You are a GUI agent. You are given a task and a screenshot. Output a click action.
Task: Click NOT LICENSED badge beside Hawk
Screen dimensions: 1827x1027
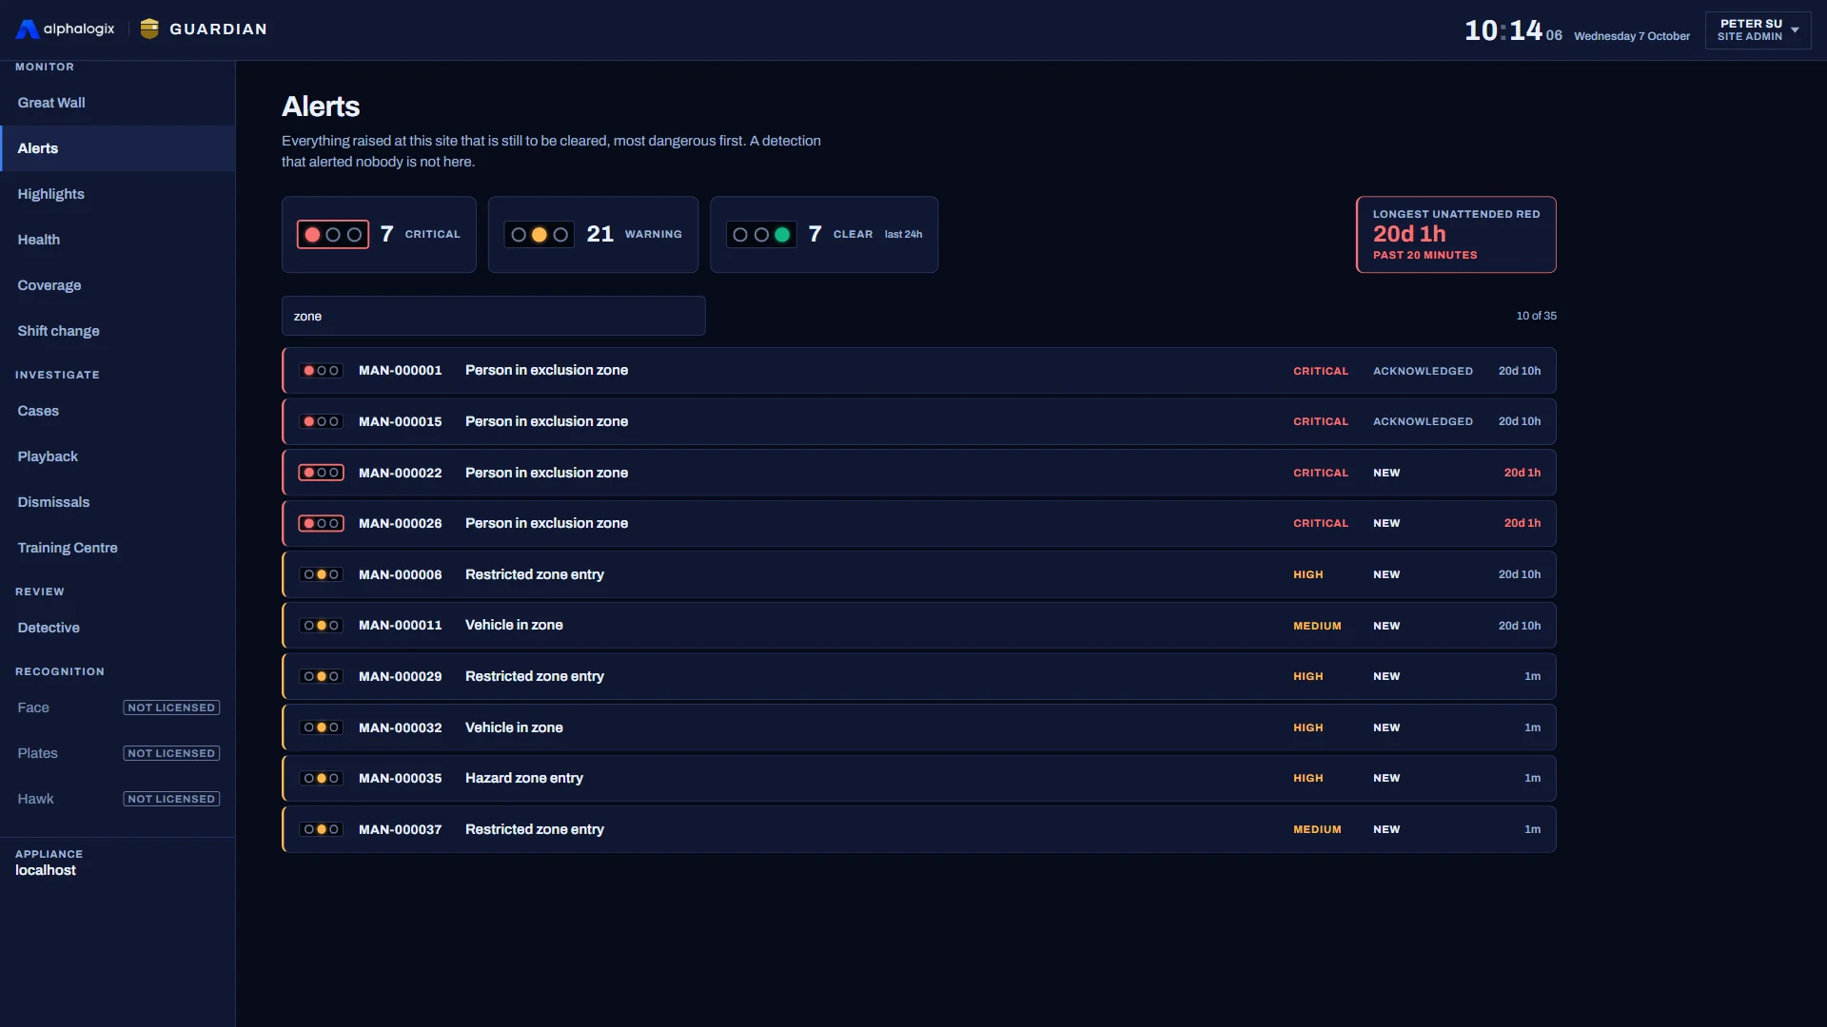(x=171, y=799)
